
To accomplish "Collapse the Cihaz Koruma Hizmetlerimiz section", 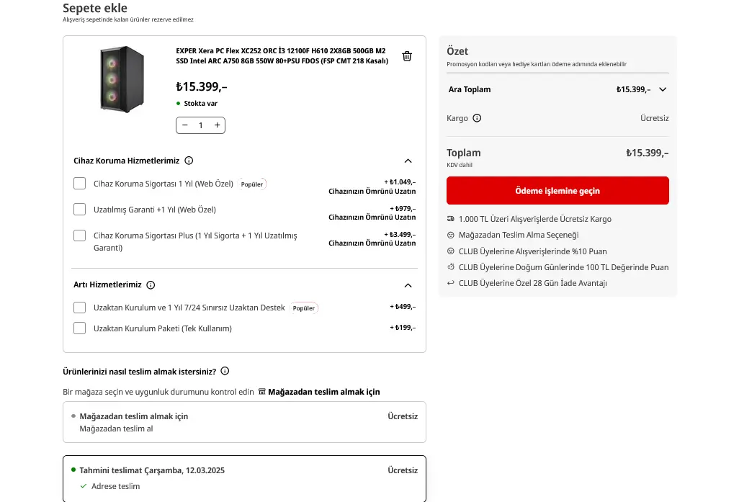I will click(x=408, y=161).
